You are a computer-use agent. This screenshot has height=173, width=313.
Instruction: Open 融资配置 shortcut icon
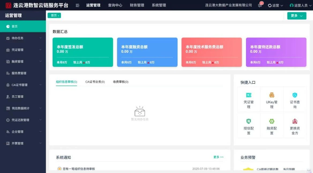(272, 121)
